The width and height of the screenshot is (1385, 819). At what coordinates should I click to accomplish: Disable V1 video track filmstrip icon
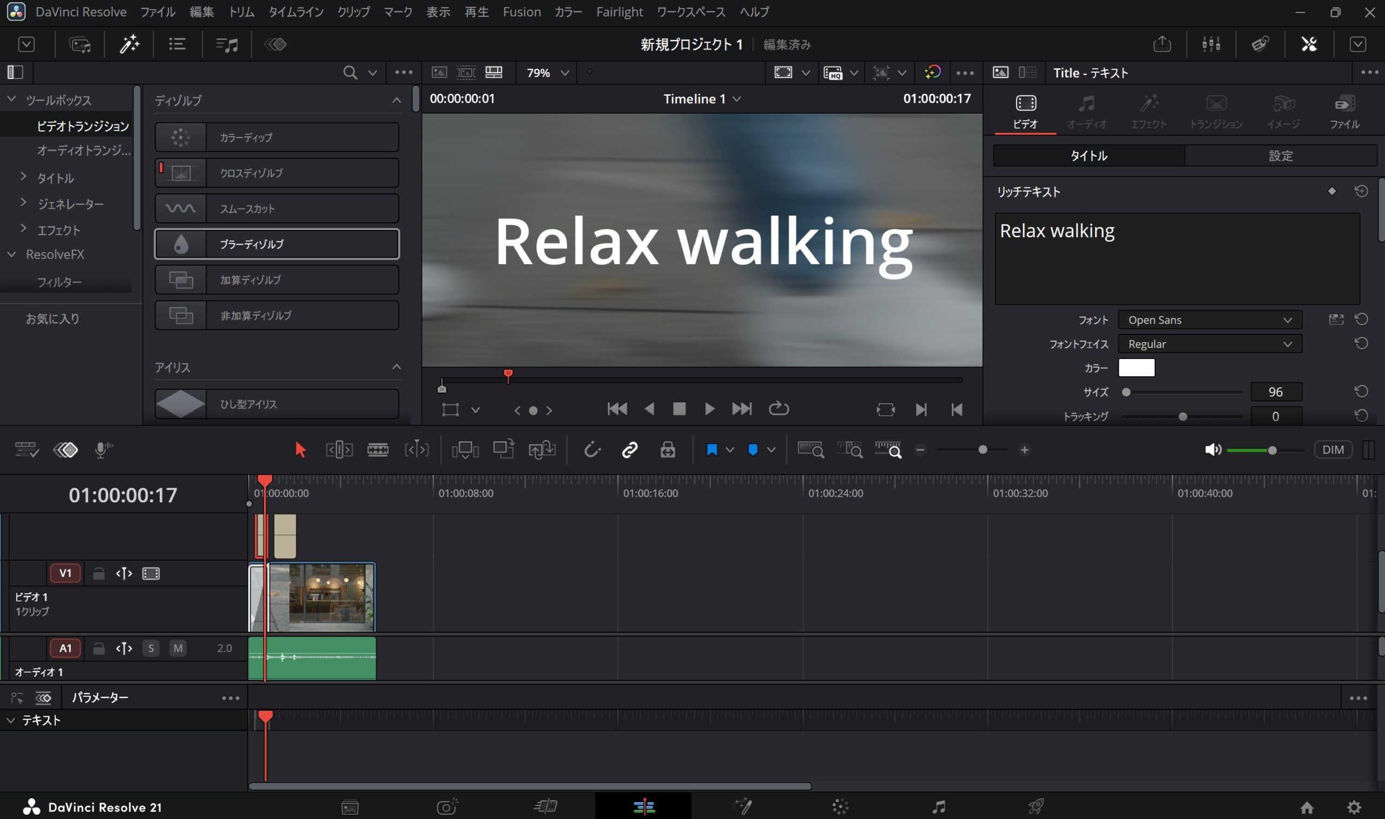click(150, 573)
